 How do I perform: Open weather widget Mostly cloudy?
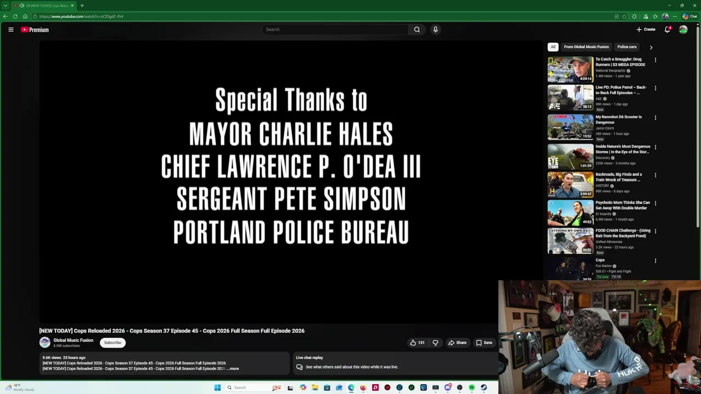[x=19, y=387]
